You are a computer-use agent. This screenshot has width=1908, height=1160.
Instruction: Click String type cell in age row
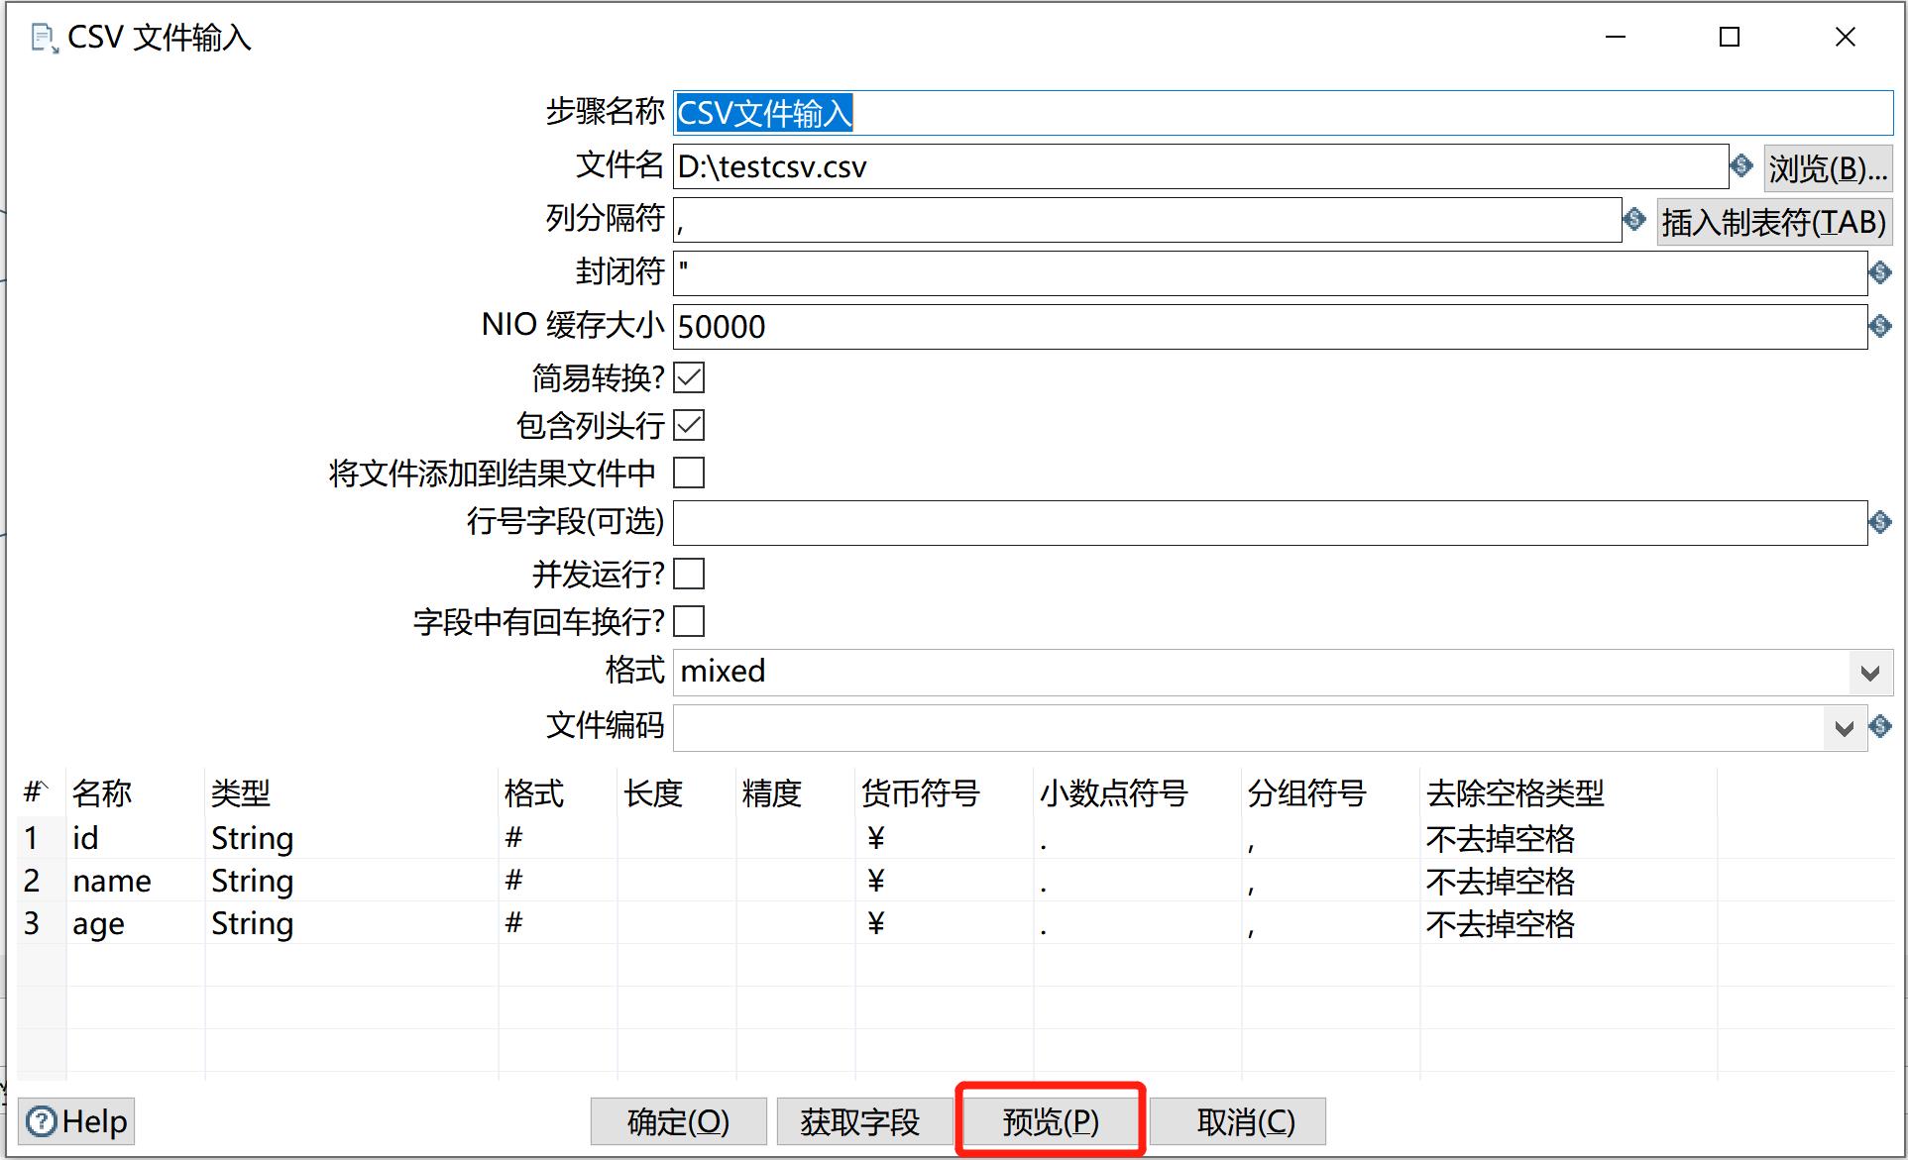point(351,923)
